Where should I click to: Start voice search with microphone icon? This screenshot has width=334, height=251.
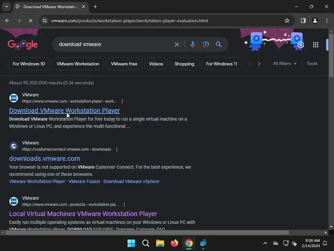[192, 44]
